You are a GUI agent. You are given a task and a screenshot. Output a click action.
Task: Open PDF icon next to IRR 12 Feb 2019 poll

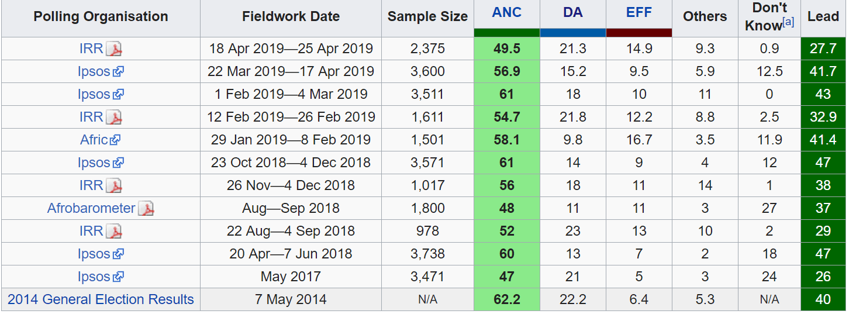(x=114, y=118)
